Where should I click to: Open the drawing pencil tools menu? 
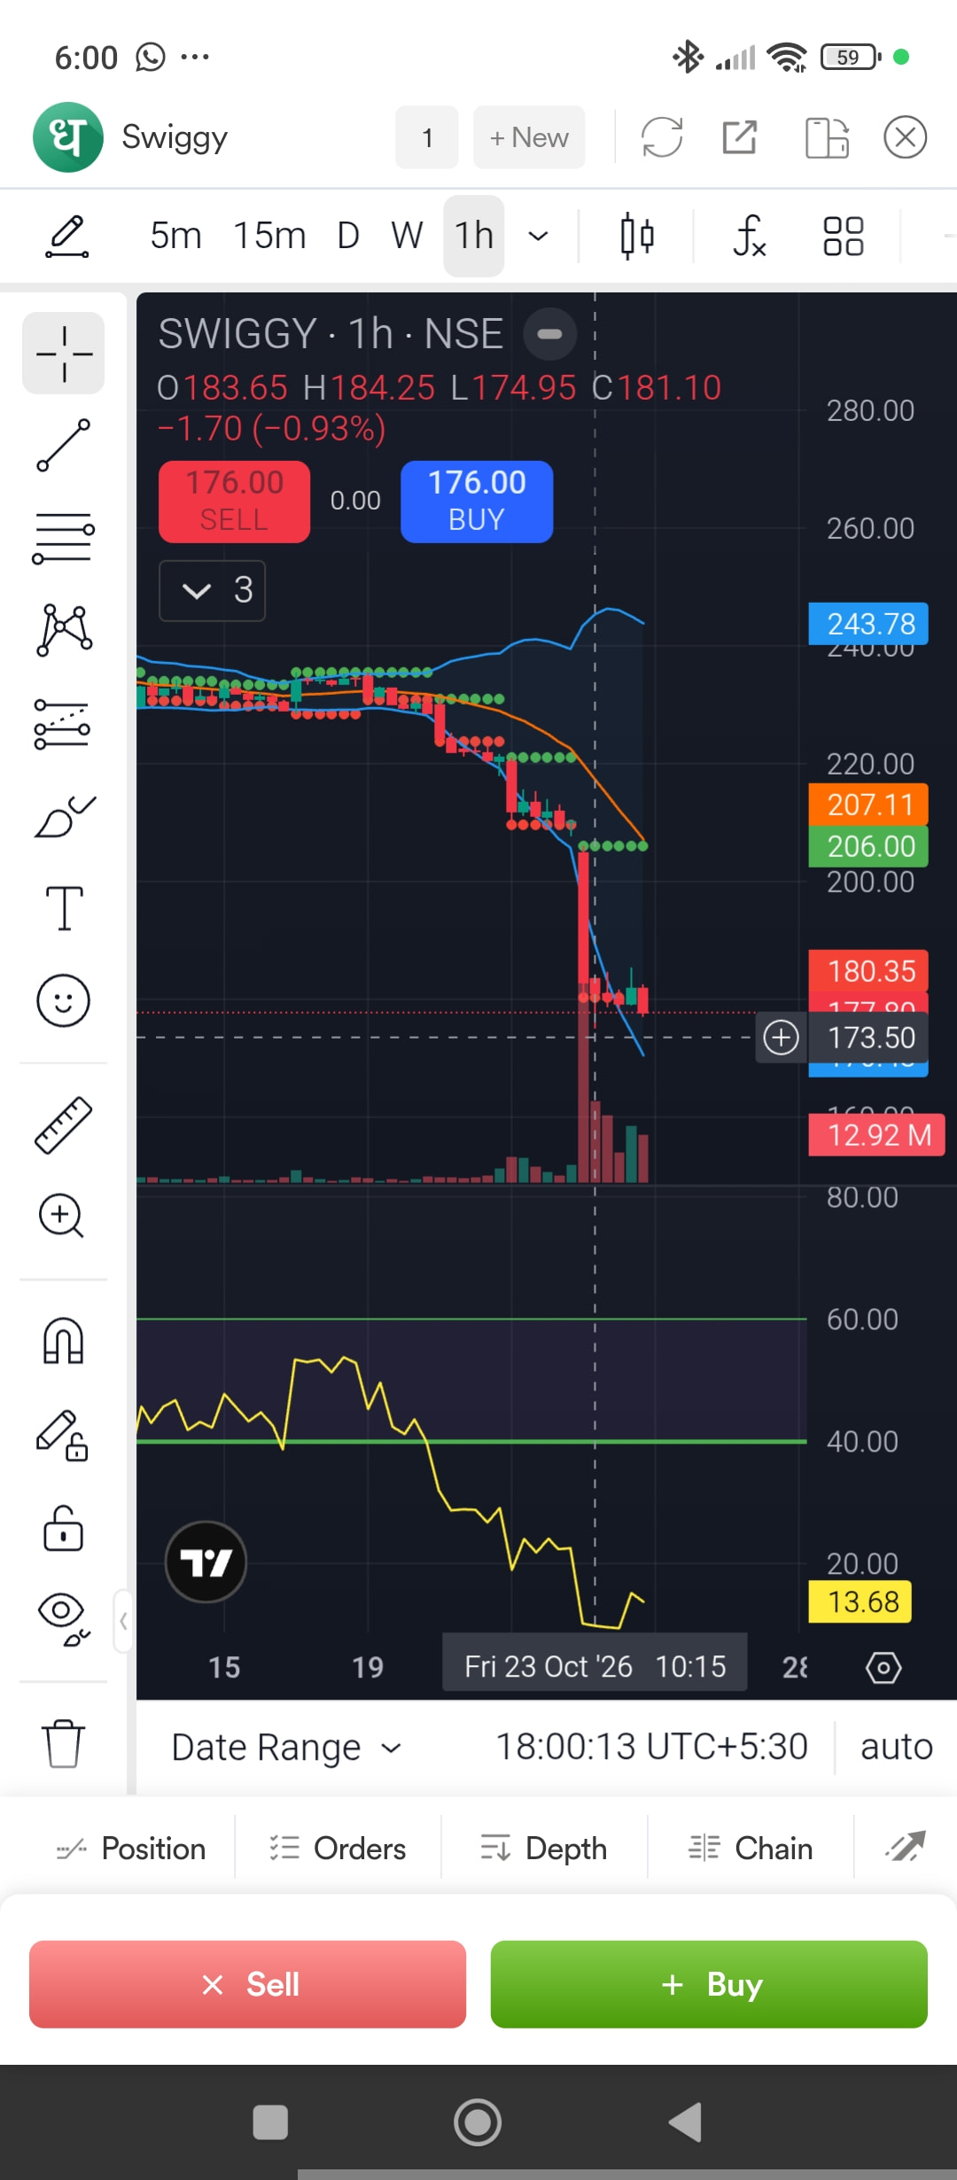(67, 236)
